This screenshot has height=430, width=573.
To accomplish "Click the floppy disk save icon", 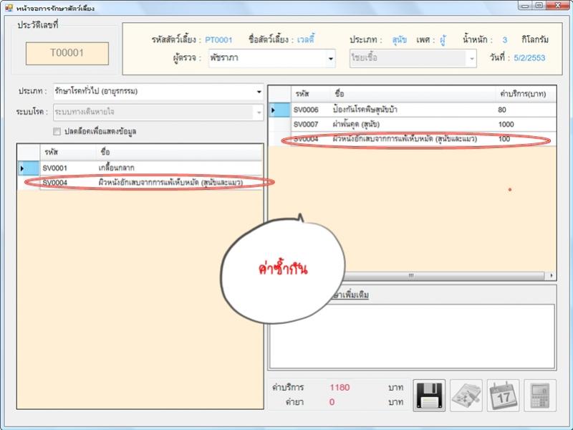I will click(x=429, y=396).
